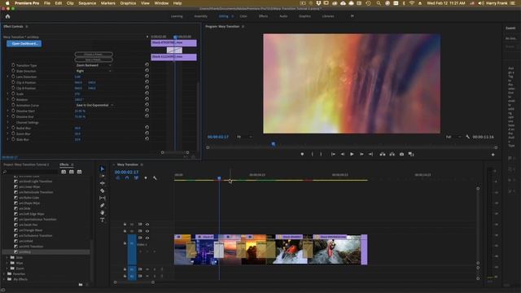Open timeline display settings wrench
This screenshot has height=293, width=521.
[155, 178]
